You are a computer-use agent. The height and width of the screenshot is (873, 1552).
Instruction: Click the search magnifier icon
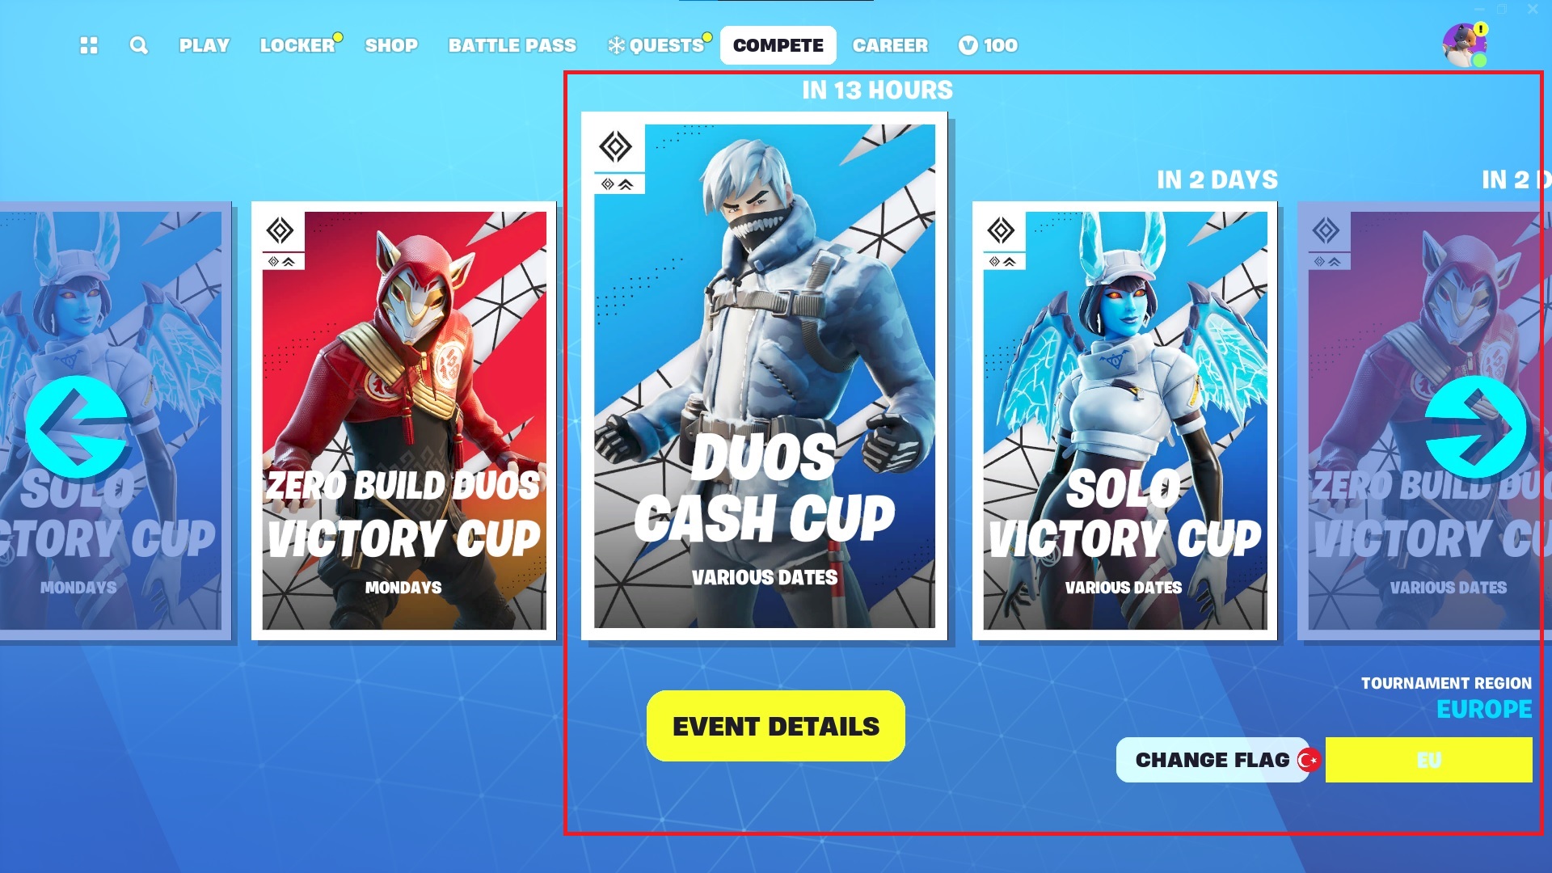(x=139, y=45)
